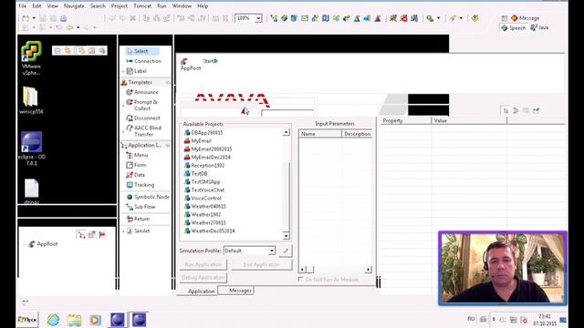Select the Disconnect palette node
The height and width of the screenshot is (328, 584).
143,118
